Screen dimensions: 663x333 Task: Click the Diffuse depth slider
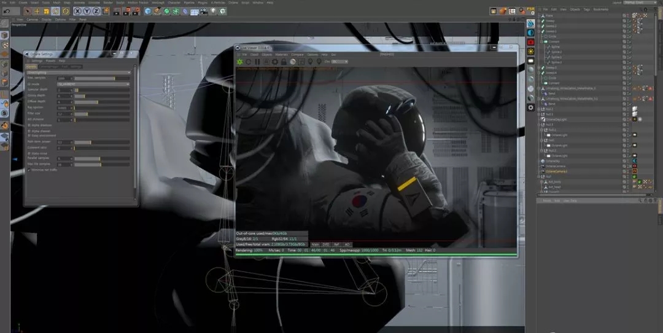coord(102,102)
